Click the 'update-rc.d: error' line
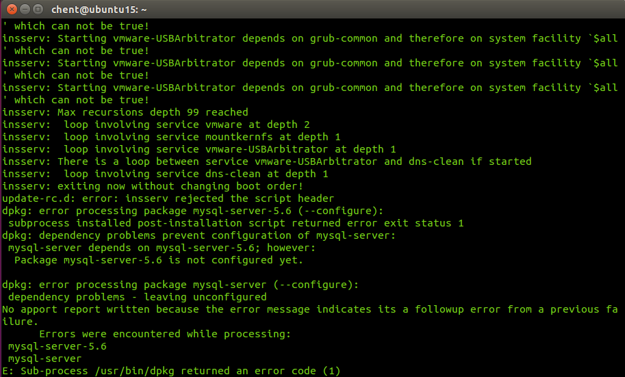The image size is (625, 377). coord(168,198)
